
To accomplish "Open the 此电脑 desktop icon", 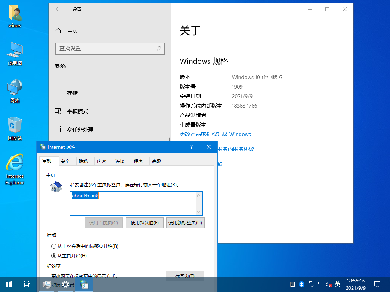I will click(x=15, y=54).
